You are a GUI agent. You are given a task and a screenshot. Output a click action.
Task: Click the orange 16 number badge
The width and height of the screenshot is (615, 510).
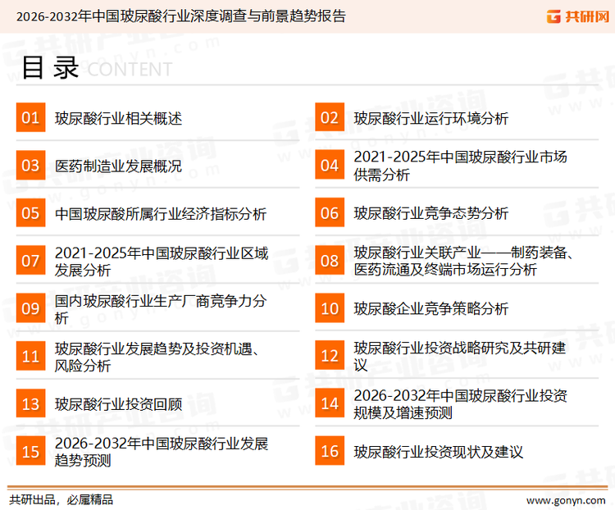coord(330,451)
